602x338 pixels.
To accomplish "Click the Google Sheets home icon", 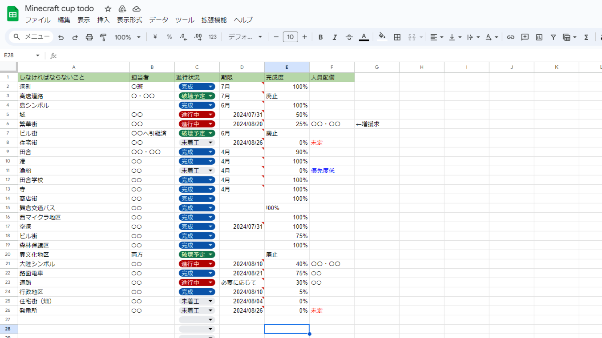I will 13,14.
